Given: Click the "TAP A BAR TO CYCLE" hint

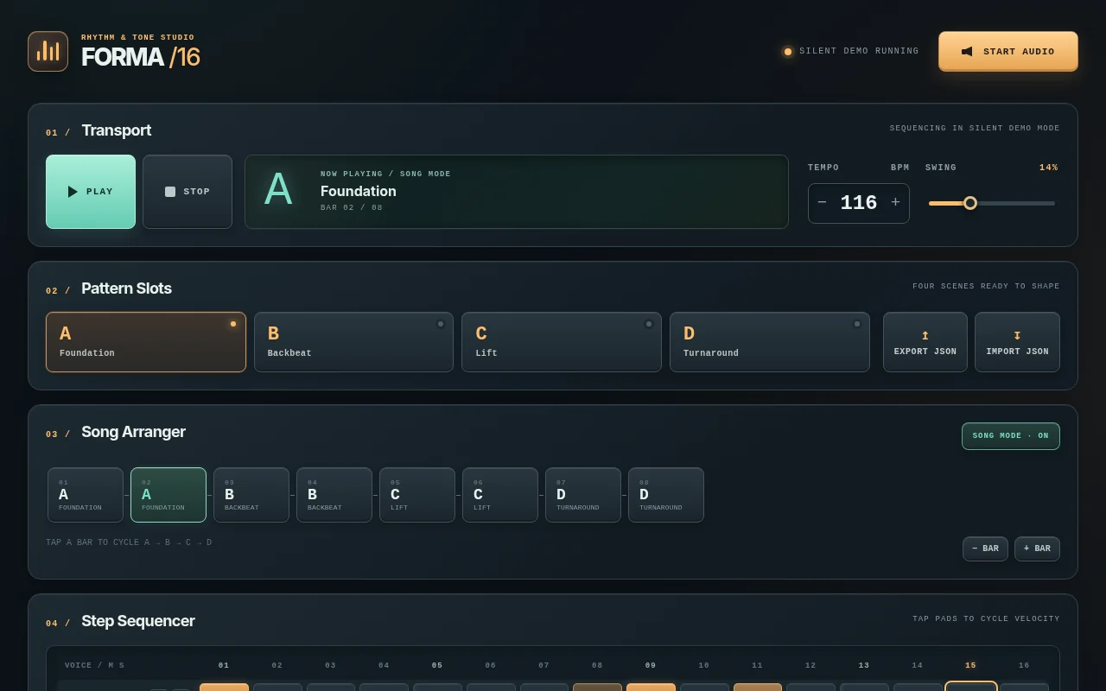Looking at the screenshot, I should click(129, 542).
